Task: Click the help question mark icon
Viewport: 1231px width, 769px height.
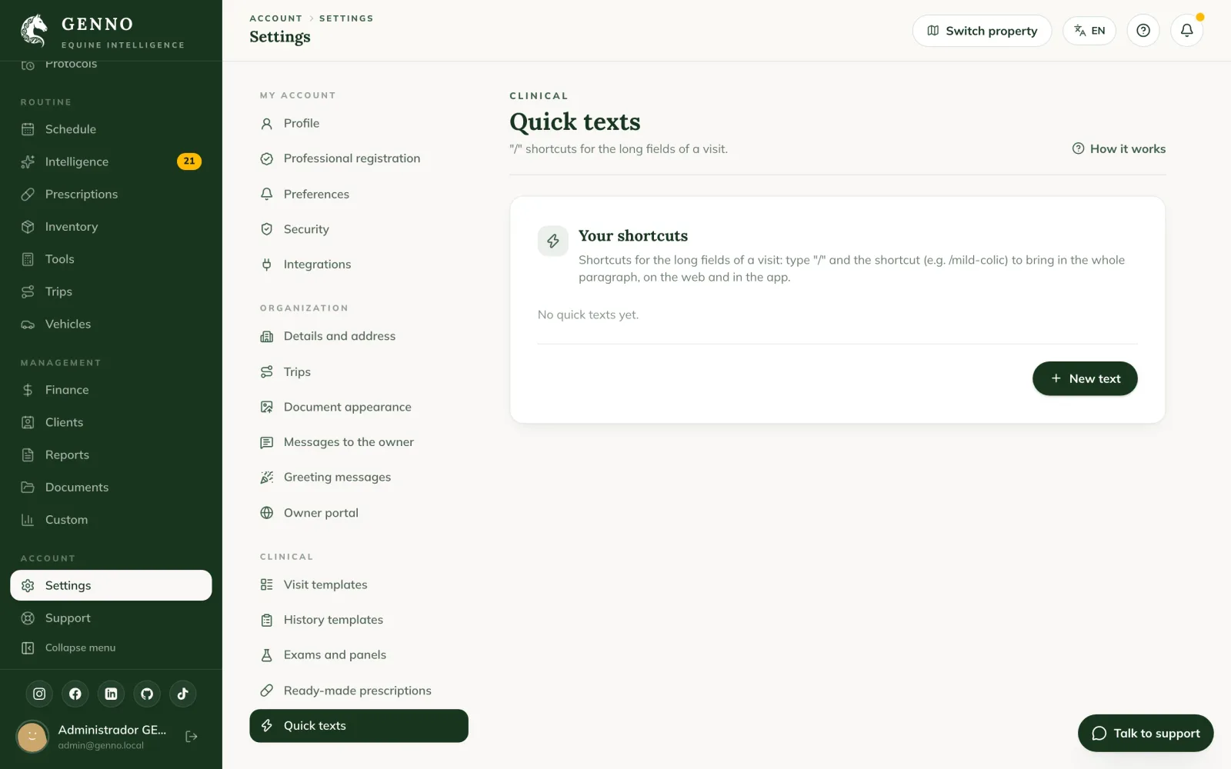Action: coord(1143,31)
